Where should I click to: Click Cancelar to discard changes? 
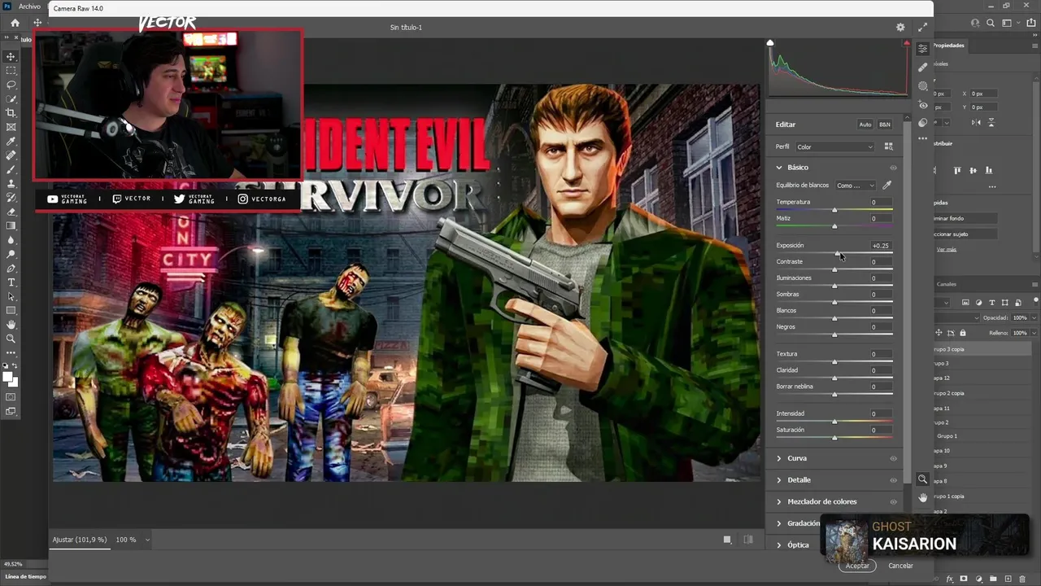click(x=900, y=566)
